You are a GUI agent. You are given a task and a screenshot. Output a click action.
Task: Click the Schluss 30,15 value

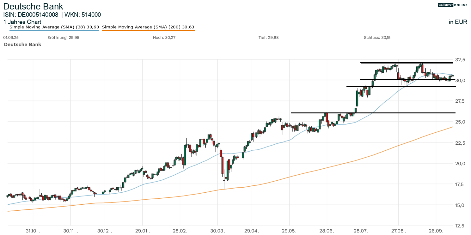click(x=377, y=38)
